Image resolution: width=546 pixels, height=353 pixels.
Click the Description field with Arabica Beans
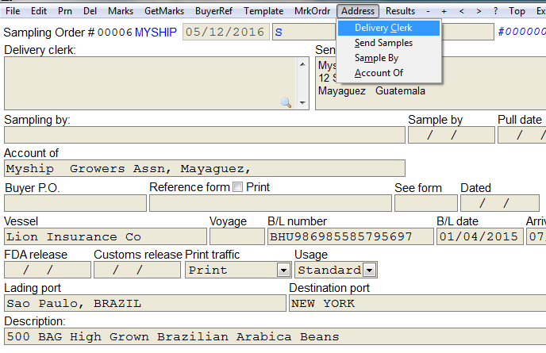[275, 336]
